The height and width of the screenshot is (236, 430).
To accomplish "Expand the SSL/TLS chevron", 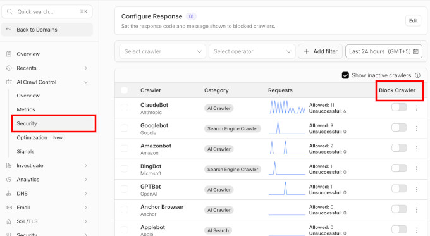I will pos(86,221).
